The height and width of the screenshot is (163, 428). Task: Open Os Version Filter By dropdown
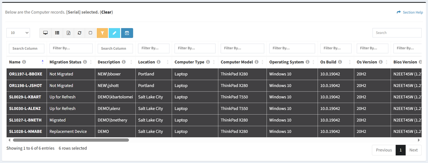tap(372, 48)
